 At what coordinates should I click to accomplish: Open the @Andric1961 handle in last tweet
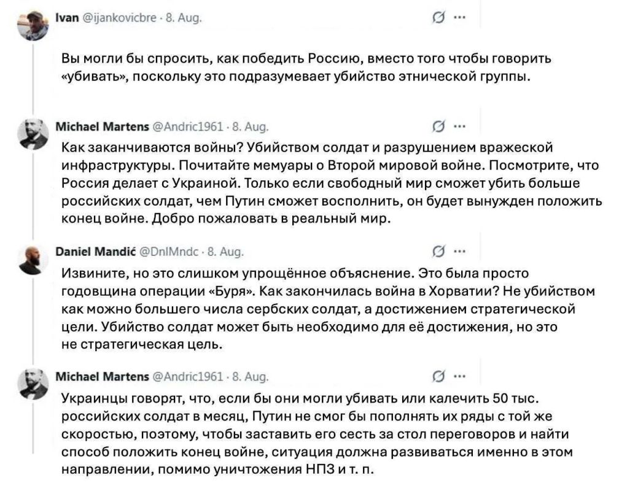coord(187,377)
